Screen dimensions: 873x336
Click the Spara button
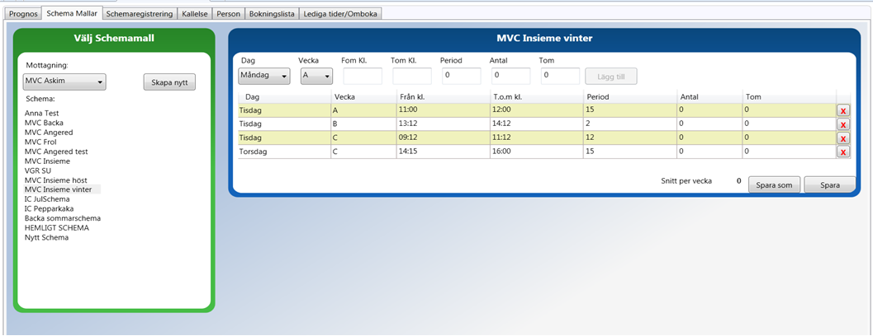(x=829, y=185)
